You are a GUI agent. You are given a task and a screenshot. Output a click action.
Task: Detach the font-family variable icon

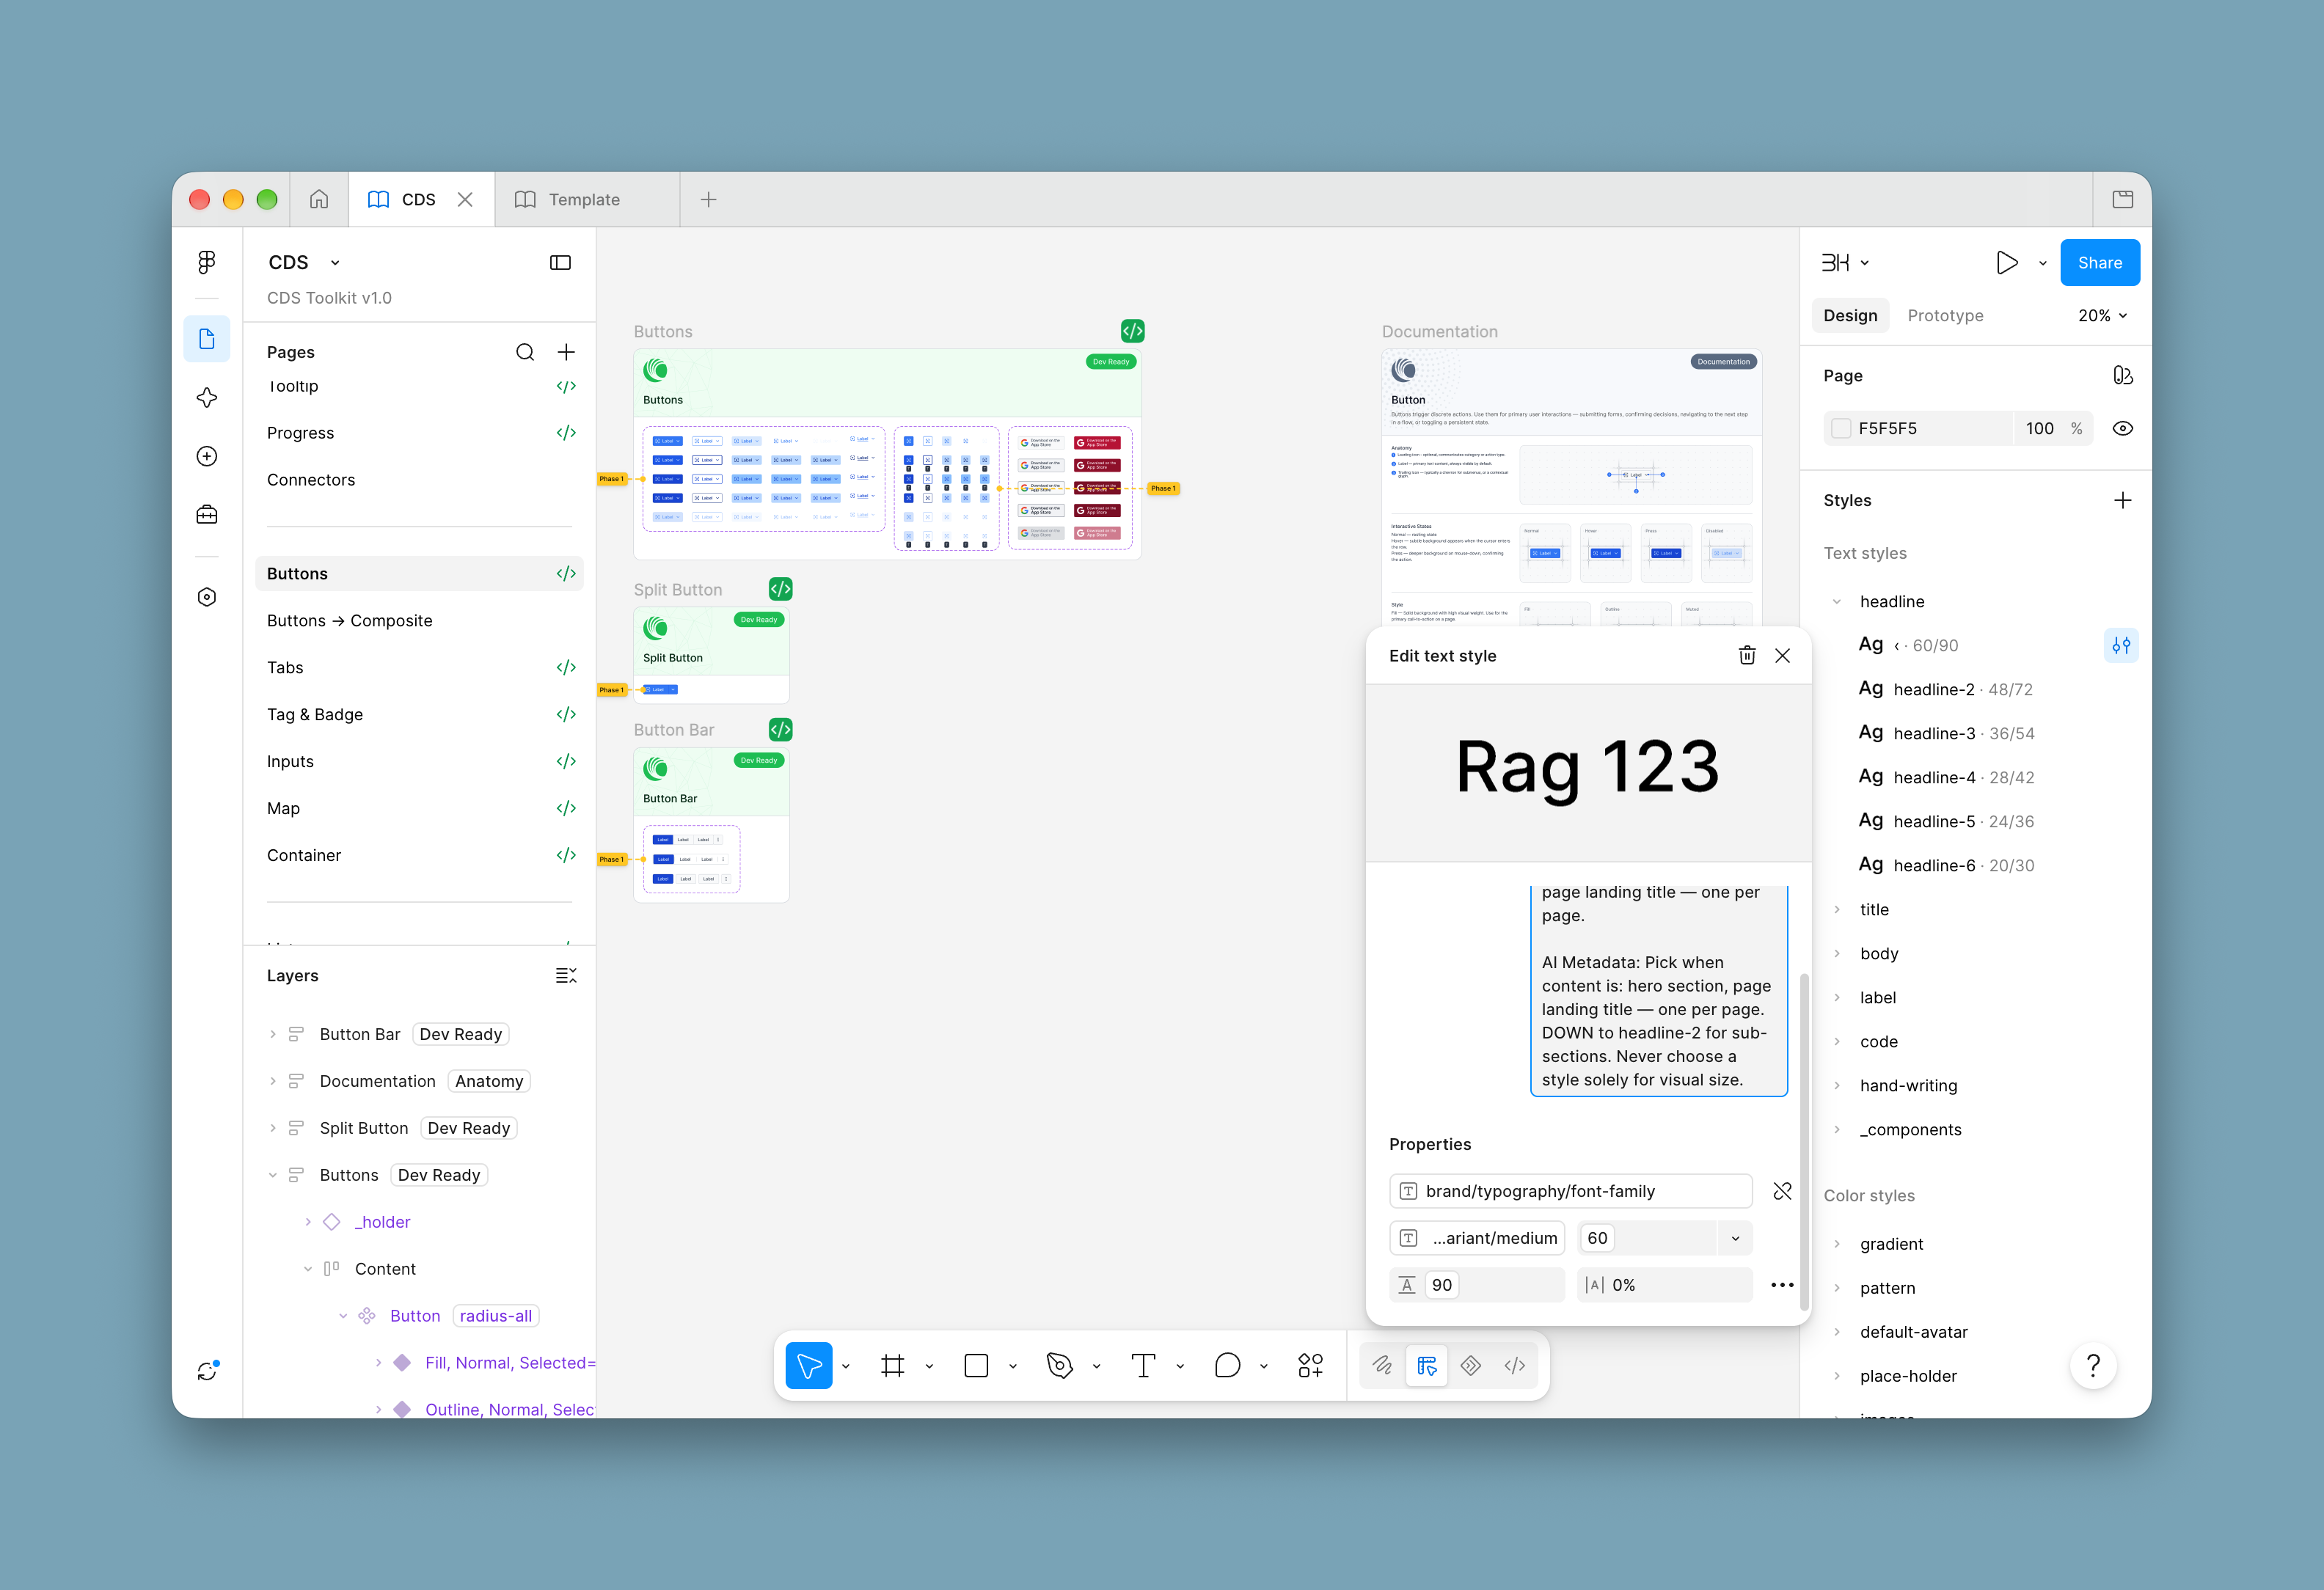pos(1782,1191)
